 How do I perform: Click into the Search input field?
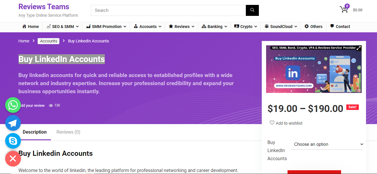click(169, 10)
